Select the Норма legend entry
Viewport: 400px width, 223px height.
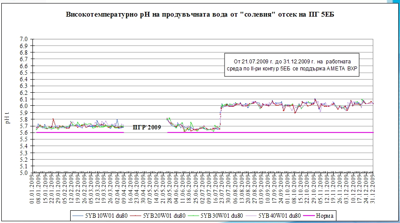click(x=325, y=216)
